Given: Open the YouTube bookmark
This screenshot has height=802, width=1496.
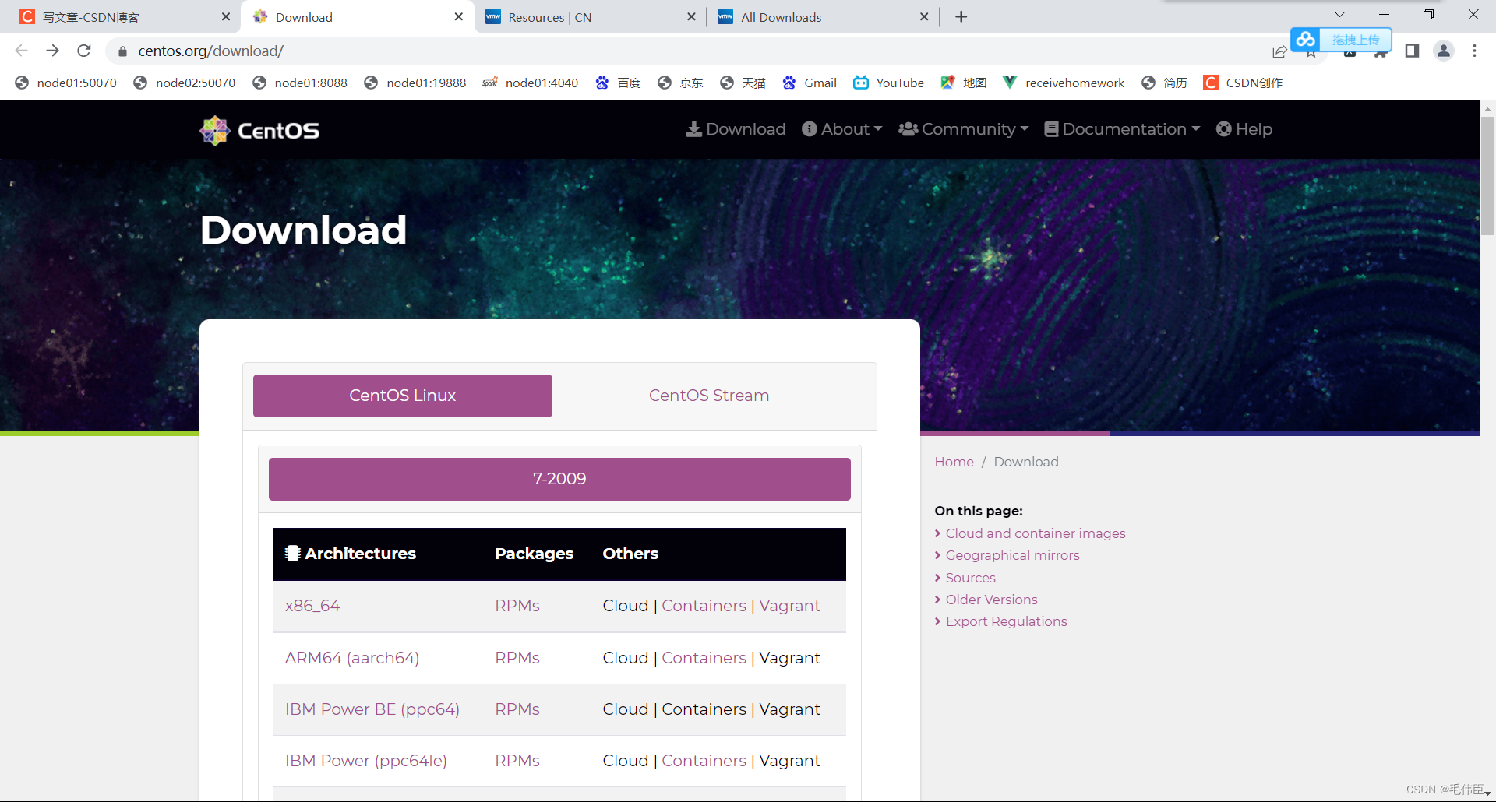Looking at the screenshot, I should tap(889, 83).
